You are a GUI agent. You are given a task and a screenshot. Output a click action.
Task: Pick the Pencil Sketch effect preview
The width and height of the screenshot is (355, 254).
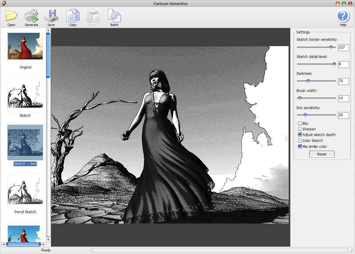point(25,191)
